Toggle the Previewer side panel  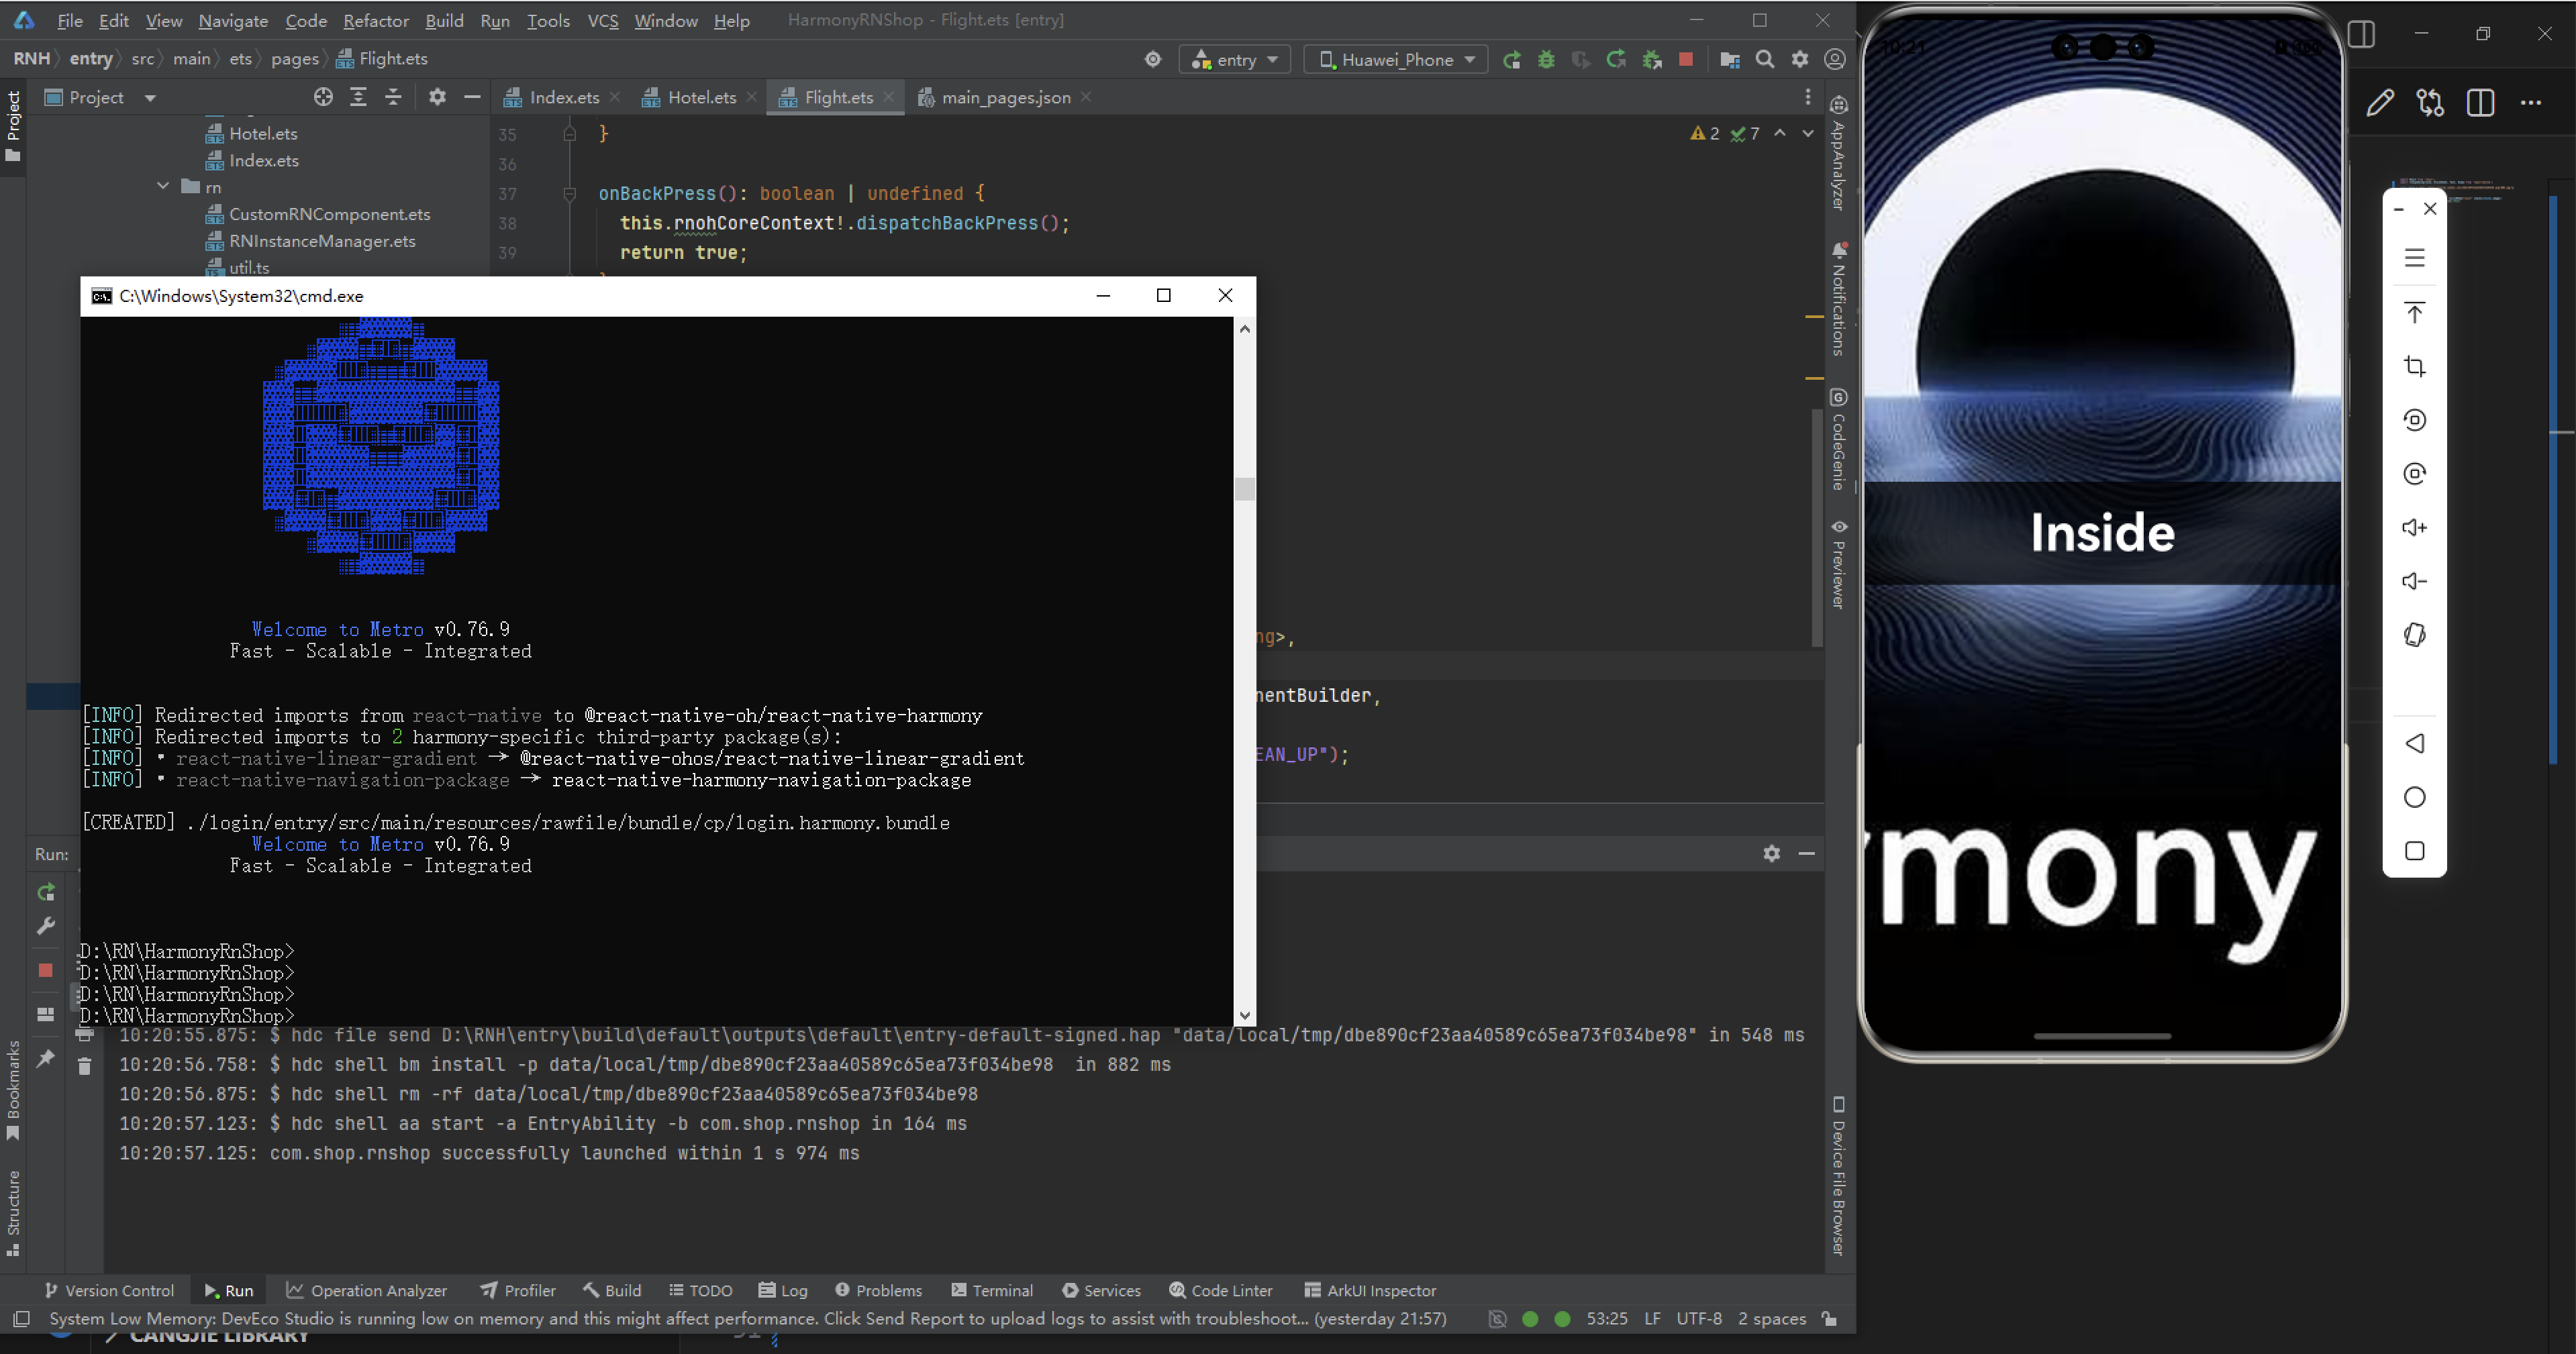coord(1838,564)
